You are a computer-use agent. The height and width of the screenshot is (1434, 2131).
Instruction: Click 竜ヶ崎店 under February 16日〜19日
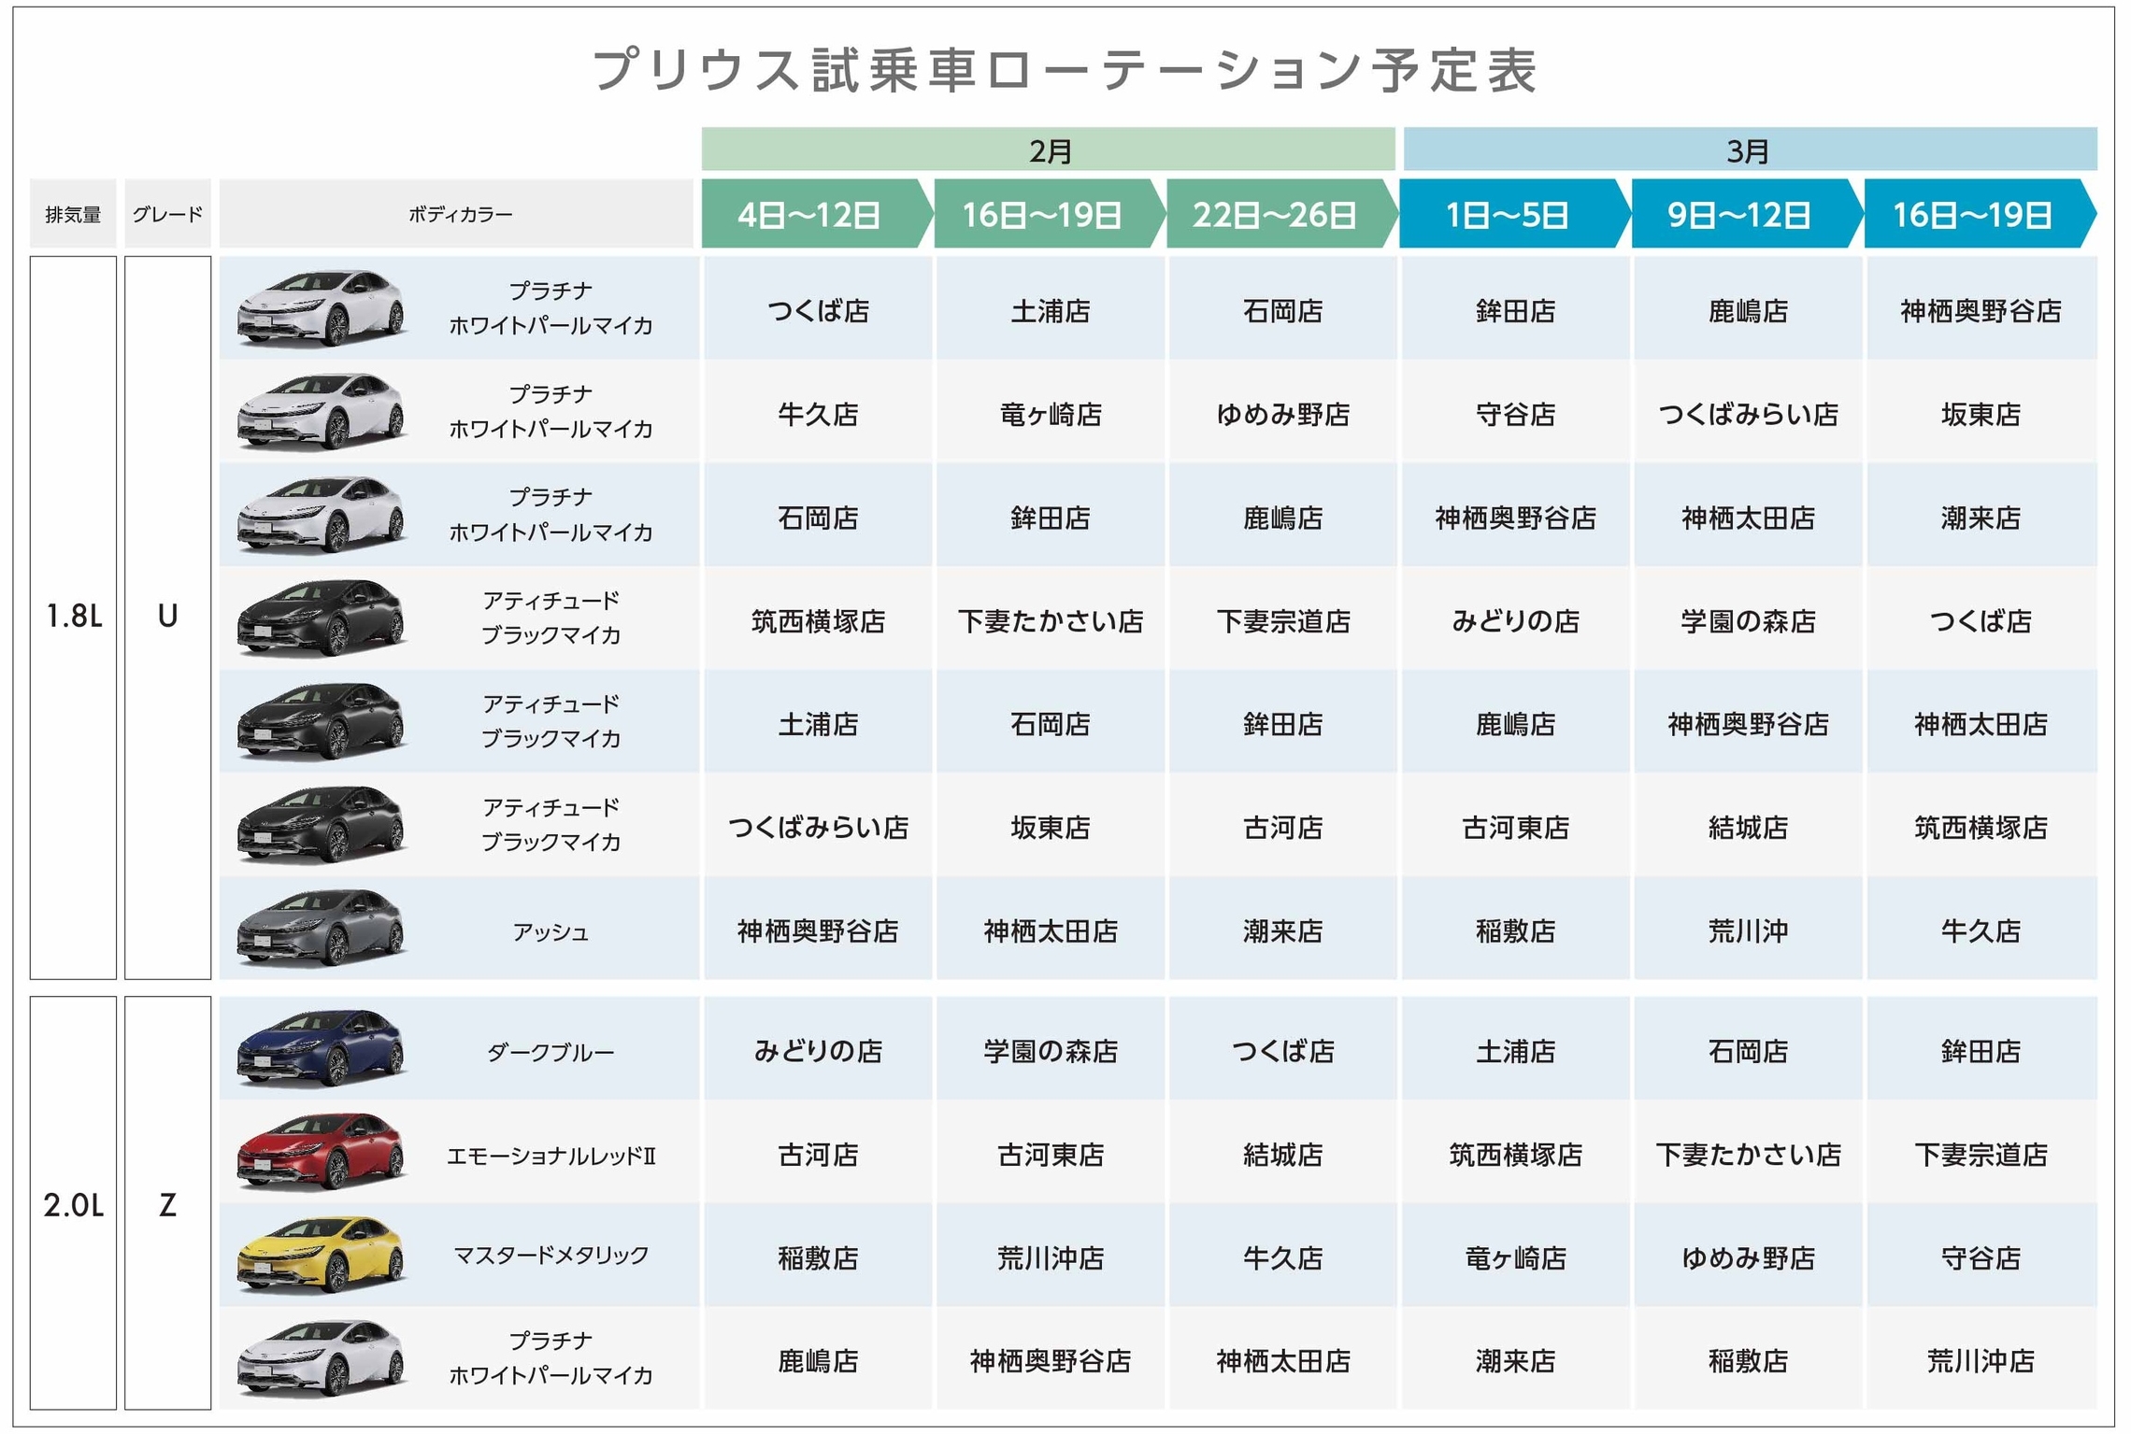click(1051, 414)
